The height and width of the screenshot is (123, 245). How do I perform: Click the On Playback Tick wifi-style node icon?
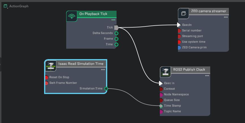72,16
